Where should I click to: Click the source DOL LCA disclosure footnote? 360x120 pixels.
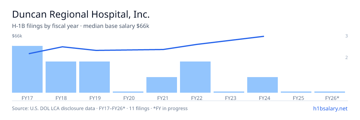tap(100, 108)
